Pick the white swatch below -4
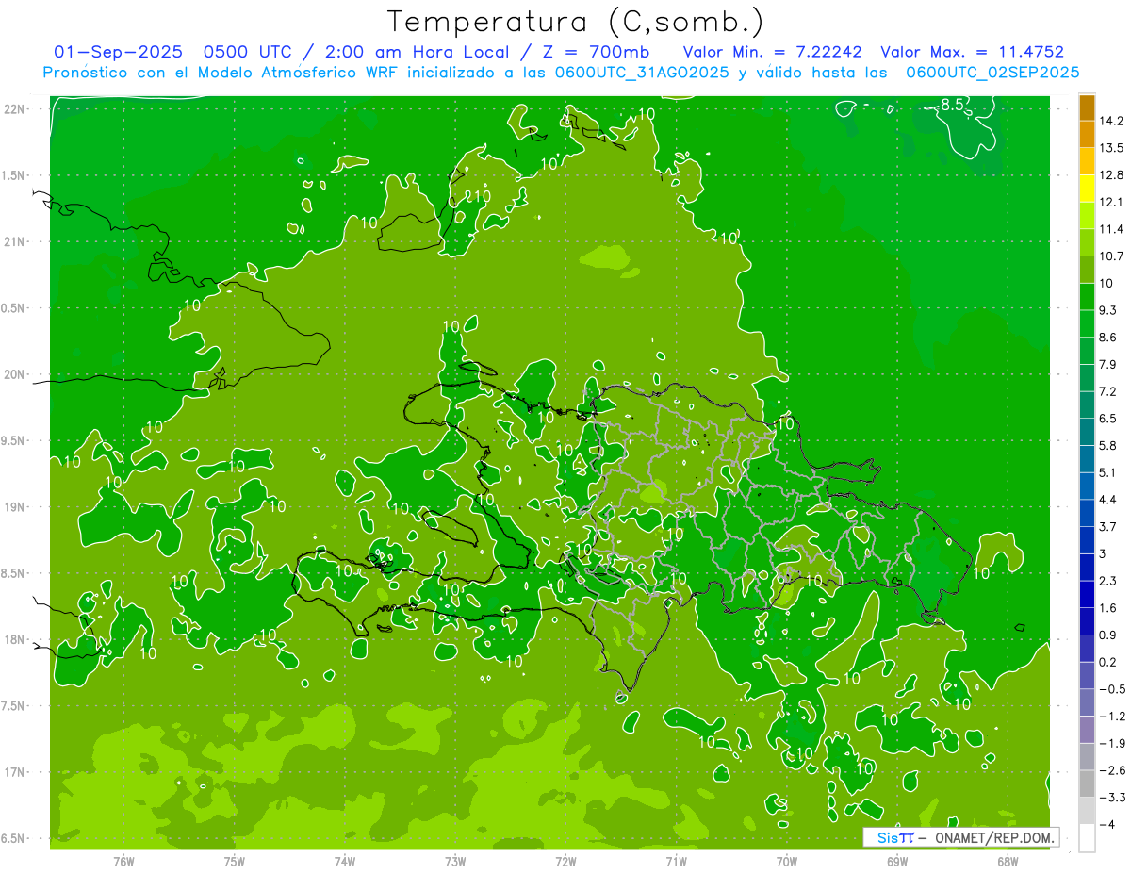This screenshot has height=874, width=1131. 1087,838
